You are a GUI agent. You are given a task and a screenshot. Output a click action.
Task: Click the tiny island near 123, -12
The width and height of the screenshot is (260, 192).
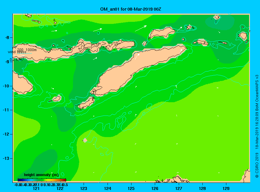coord(85,140)
